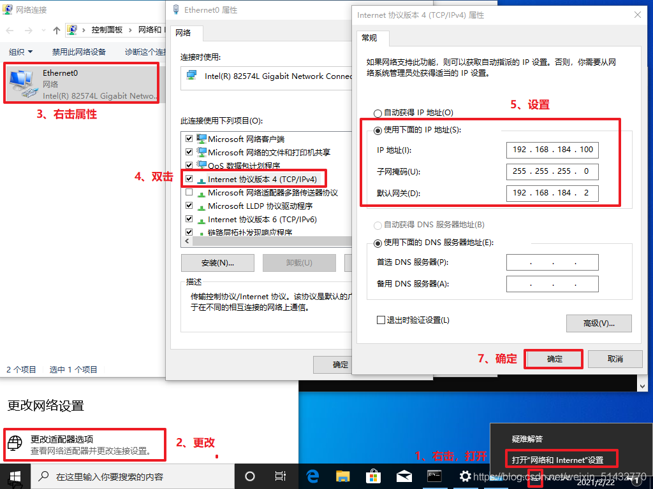
Task: Click the 高级(V)... button
Action: [599, 323]
